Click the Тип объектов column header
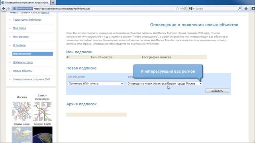 (x=102, y=57)
